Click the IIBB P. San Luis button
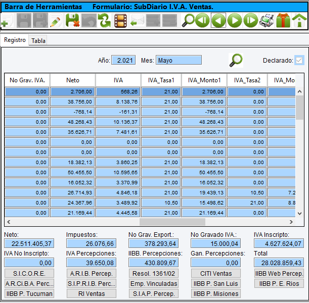The height and width of the screenshot is (303, 309). [x=216, y=283]
